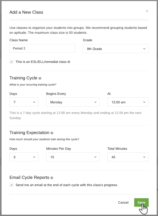Screen dimensions: 158x216
Task: Open the Grade dropdown showing 9th Grade
Action: click(116, 48)
